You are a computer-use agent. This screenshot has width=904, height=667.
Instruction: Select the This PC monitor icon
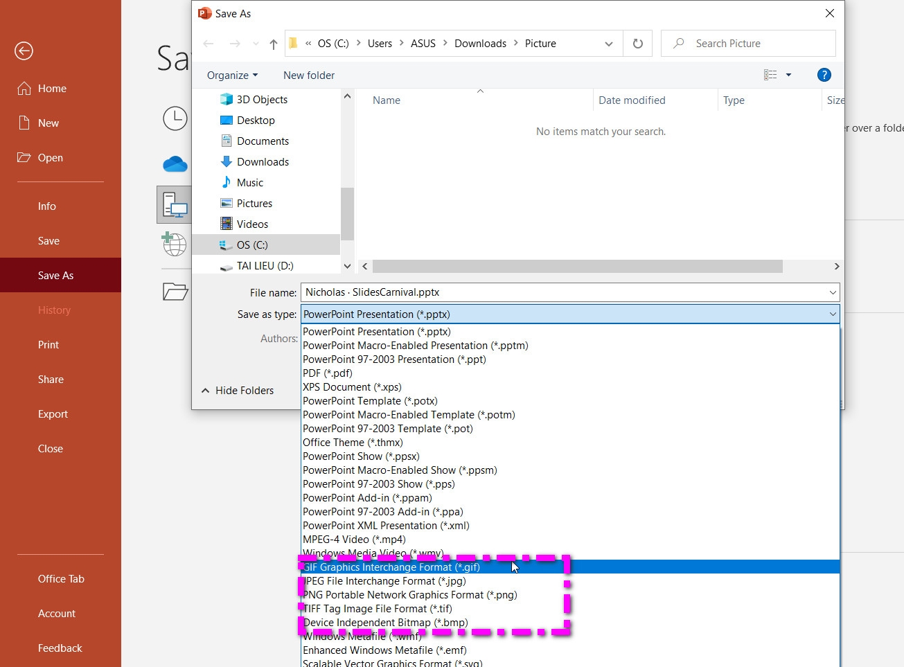click(175, 204)
